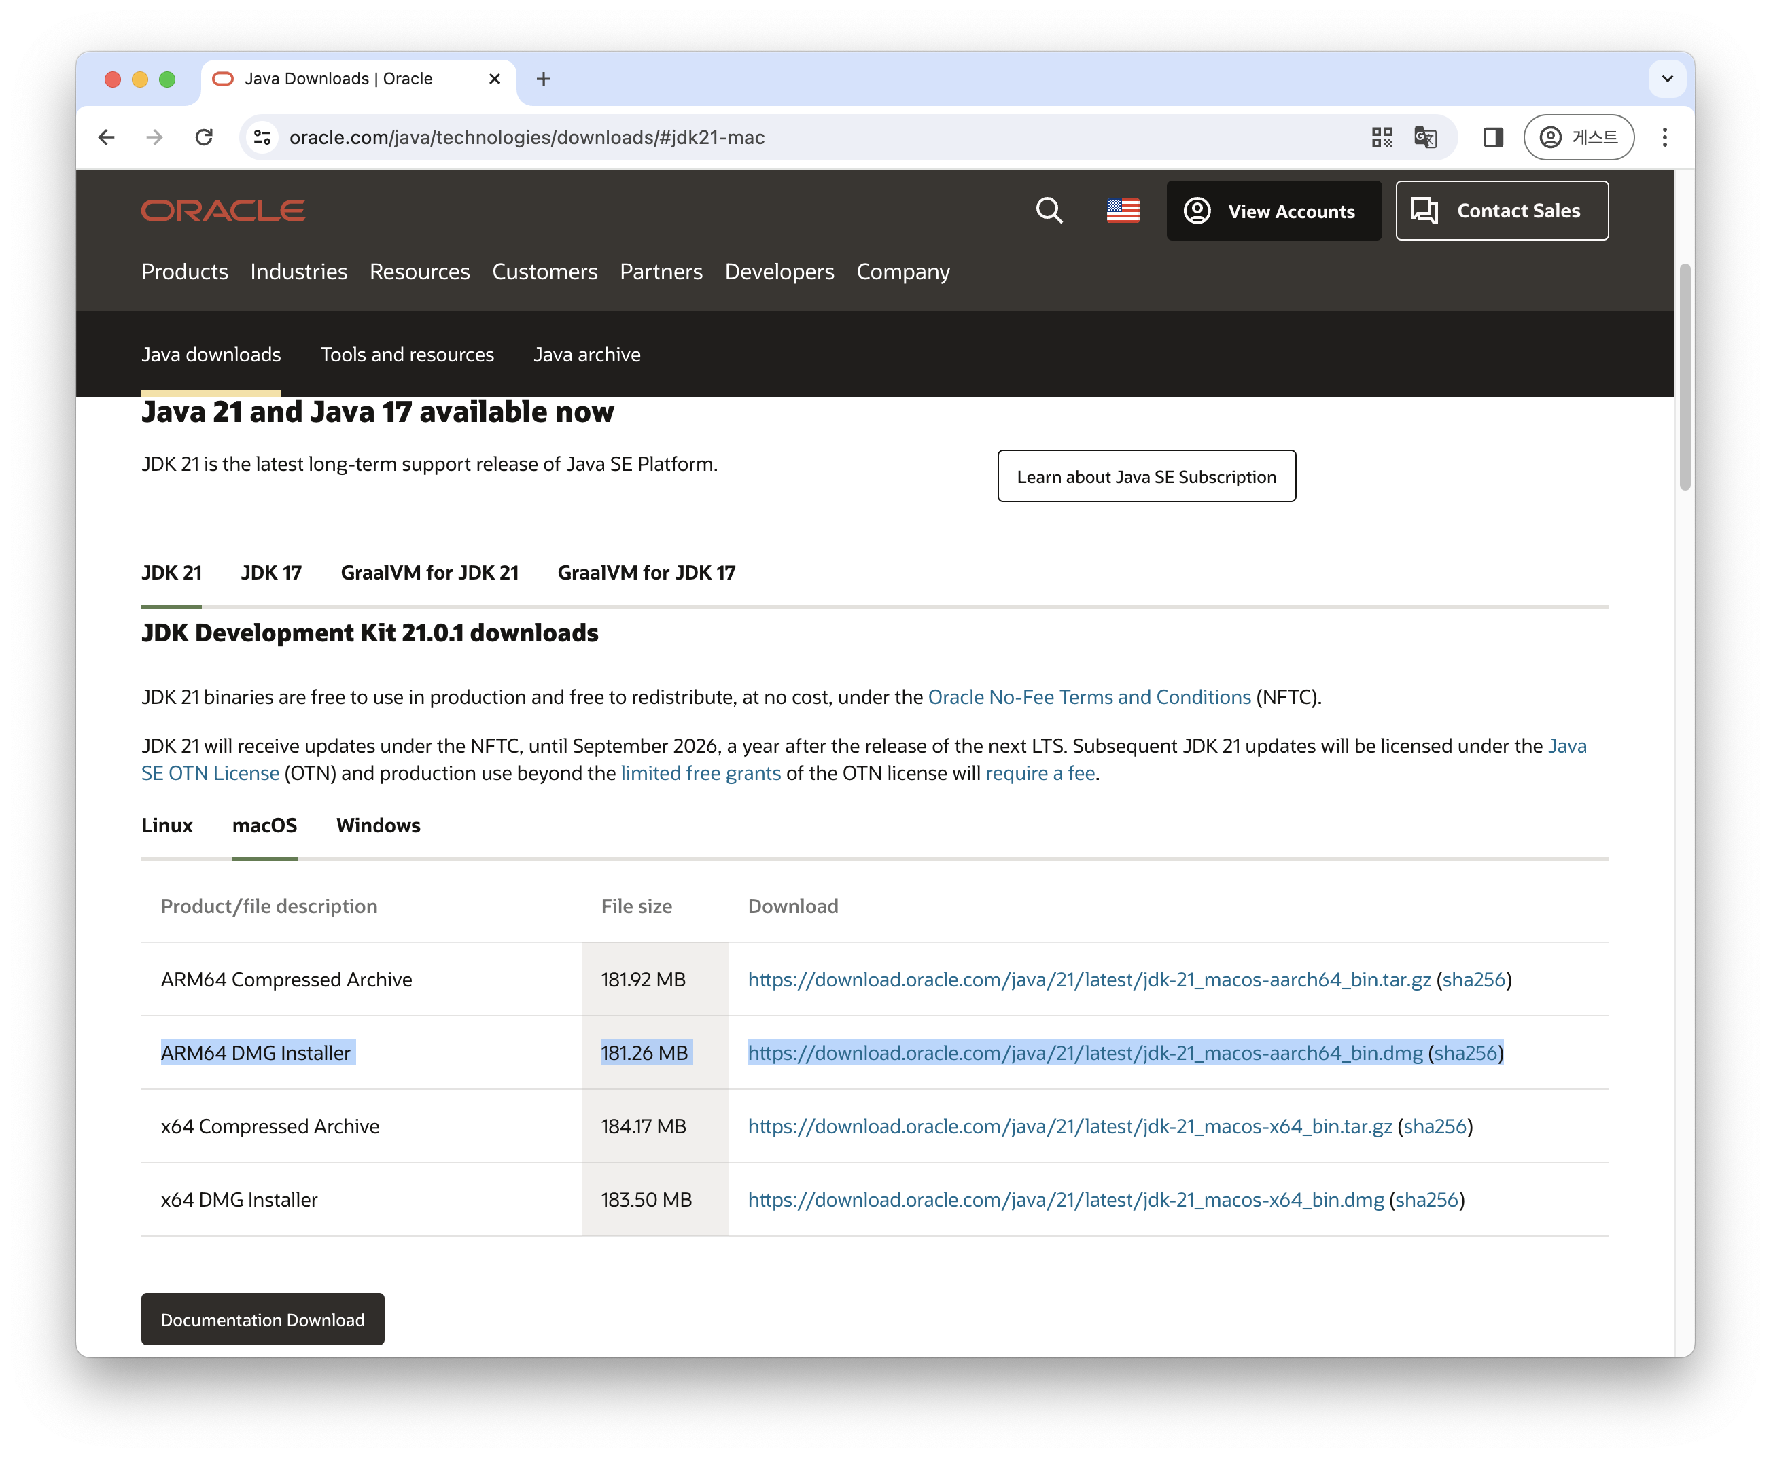Click the URL address bar field
This screenshot has width=1771, height=1458.
(x=756, y=137)
